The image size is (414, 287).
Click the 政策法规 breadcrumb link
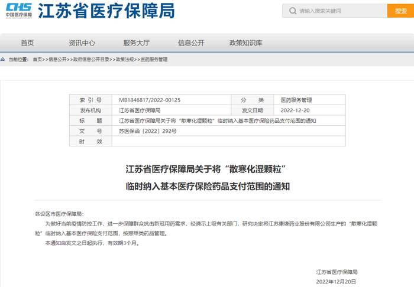(125, 60)
